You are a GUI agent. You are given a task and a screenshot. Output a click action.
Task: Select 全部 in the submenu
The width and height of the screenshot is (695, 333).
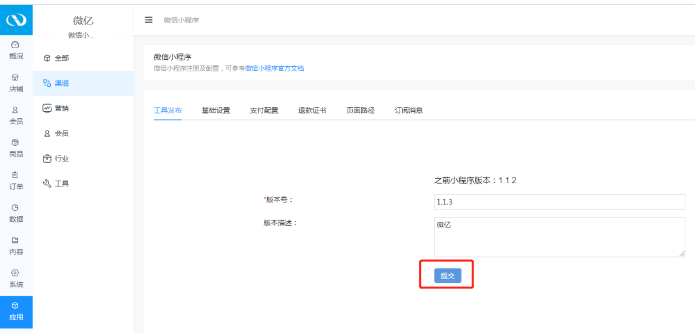tap(62, 58)
